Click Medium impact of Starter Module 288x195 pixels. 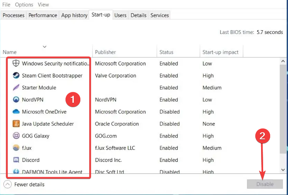pyautogui.click(x=212, y=87)
